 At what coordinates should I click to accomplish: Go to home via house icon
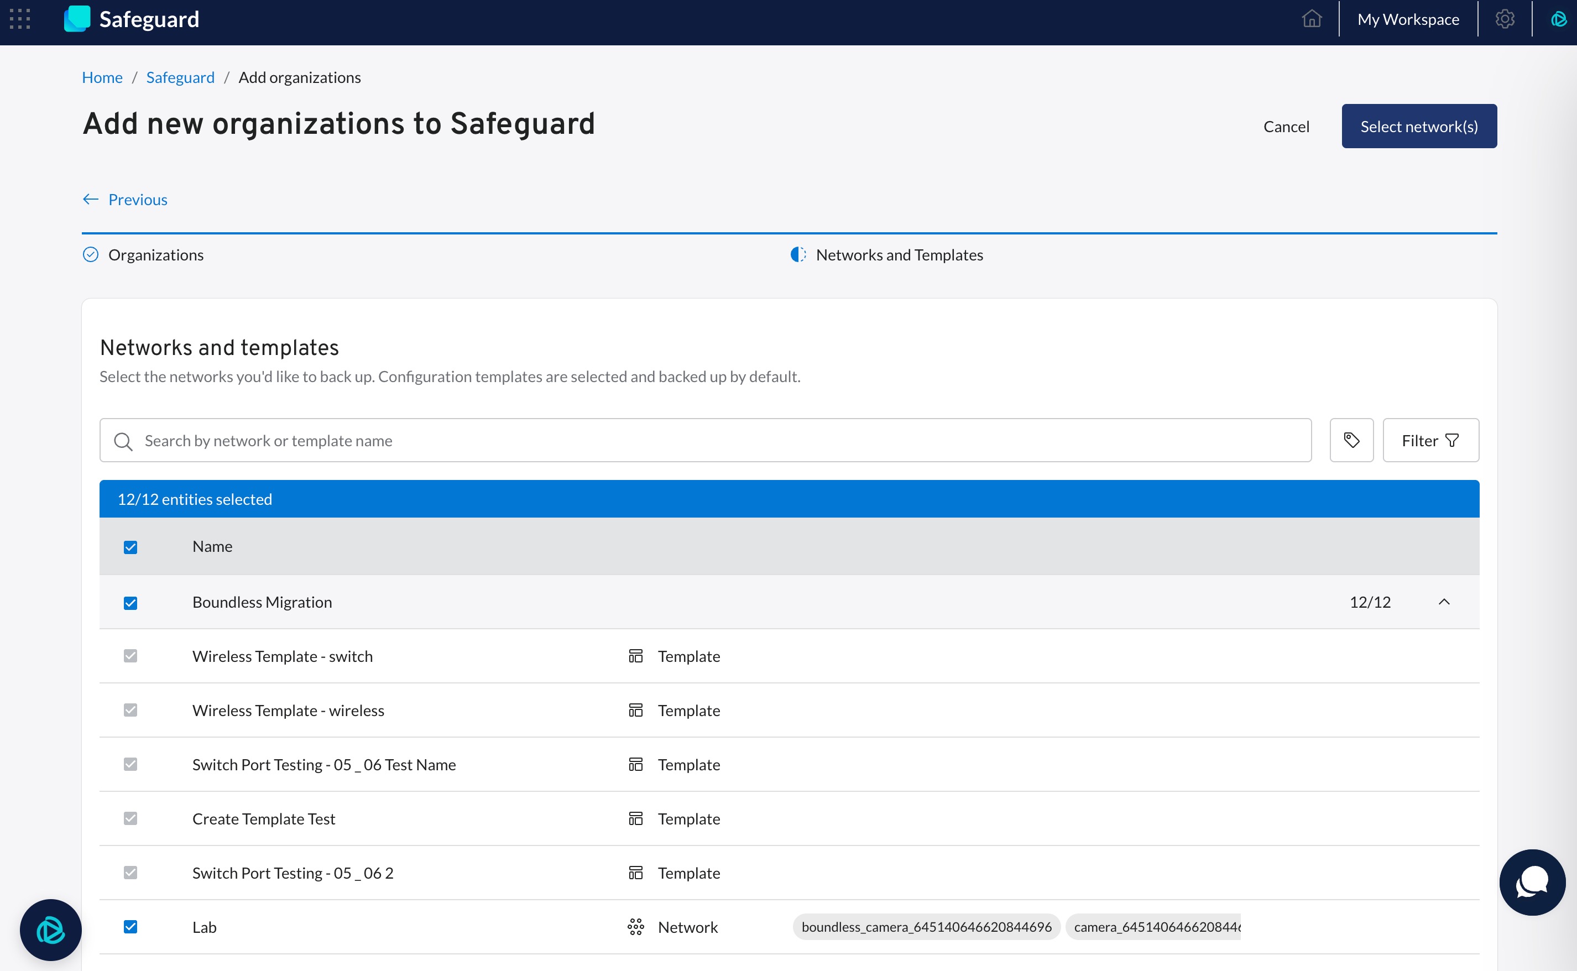[x=1311, y=19]
